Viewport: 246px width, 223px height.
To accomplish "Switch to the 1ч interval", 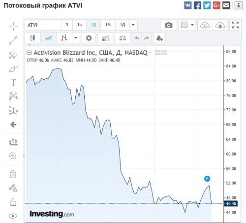I will click(x=80, y=25).
